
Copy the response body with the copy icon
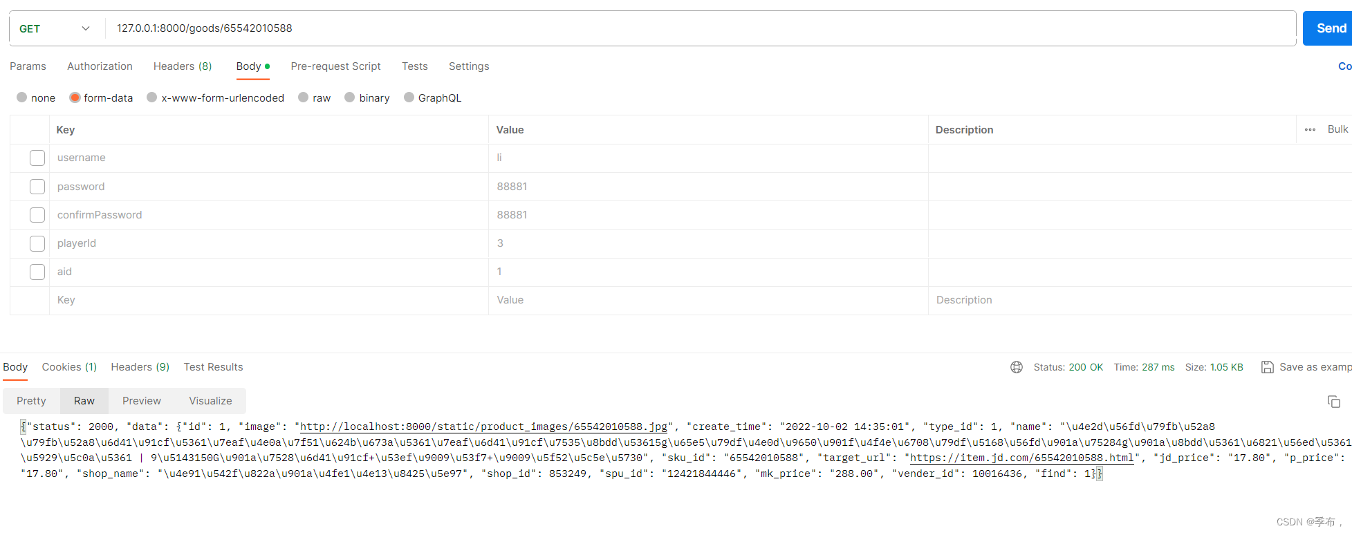[1333, 402]
